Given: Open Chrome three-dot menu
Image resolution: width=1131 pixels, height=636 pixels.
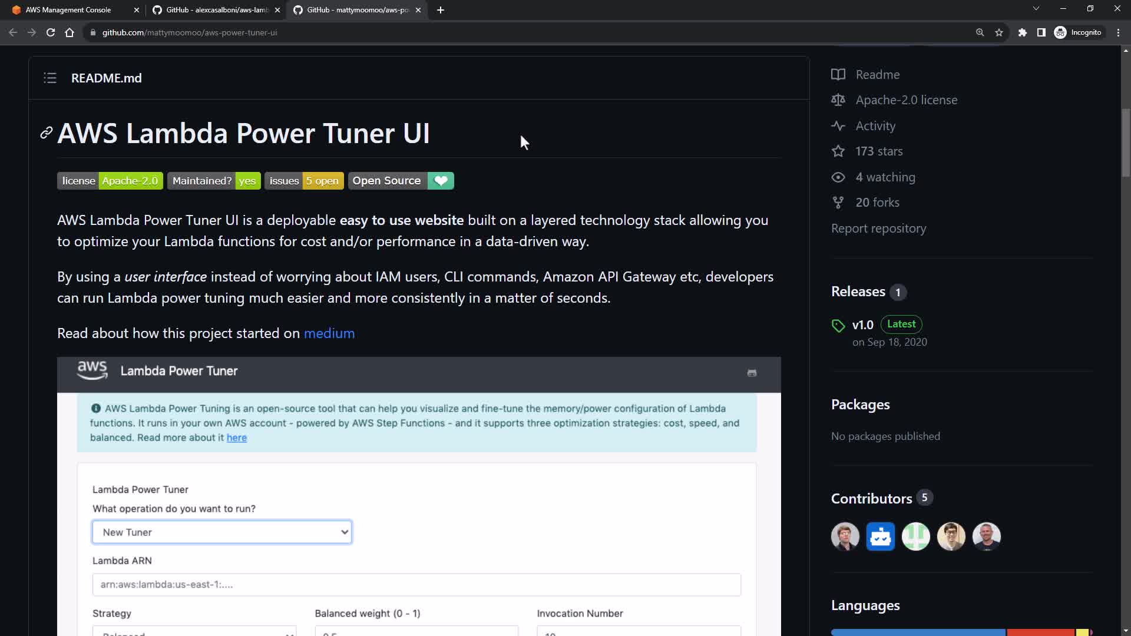Looking at the screenshot, I should pyautogui.click(x=1118, y=32).
